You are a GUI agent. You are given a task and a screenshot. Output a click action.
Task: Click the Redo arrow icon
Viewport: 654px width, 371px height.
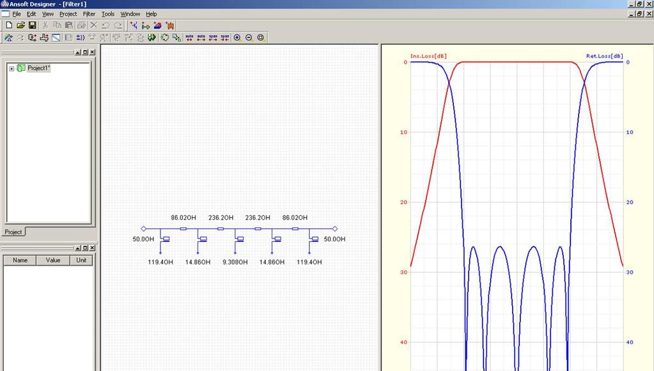118,26
